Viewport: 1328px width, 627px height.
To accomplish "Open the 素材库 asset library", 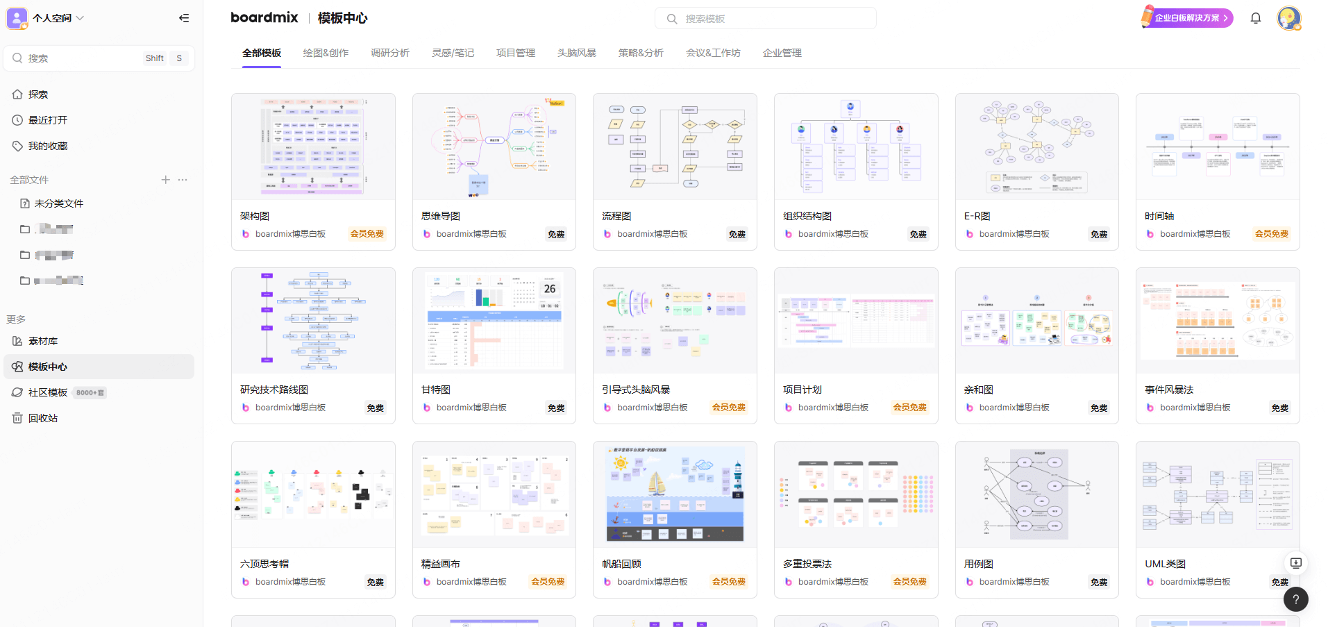I will (43, 341).
